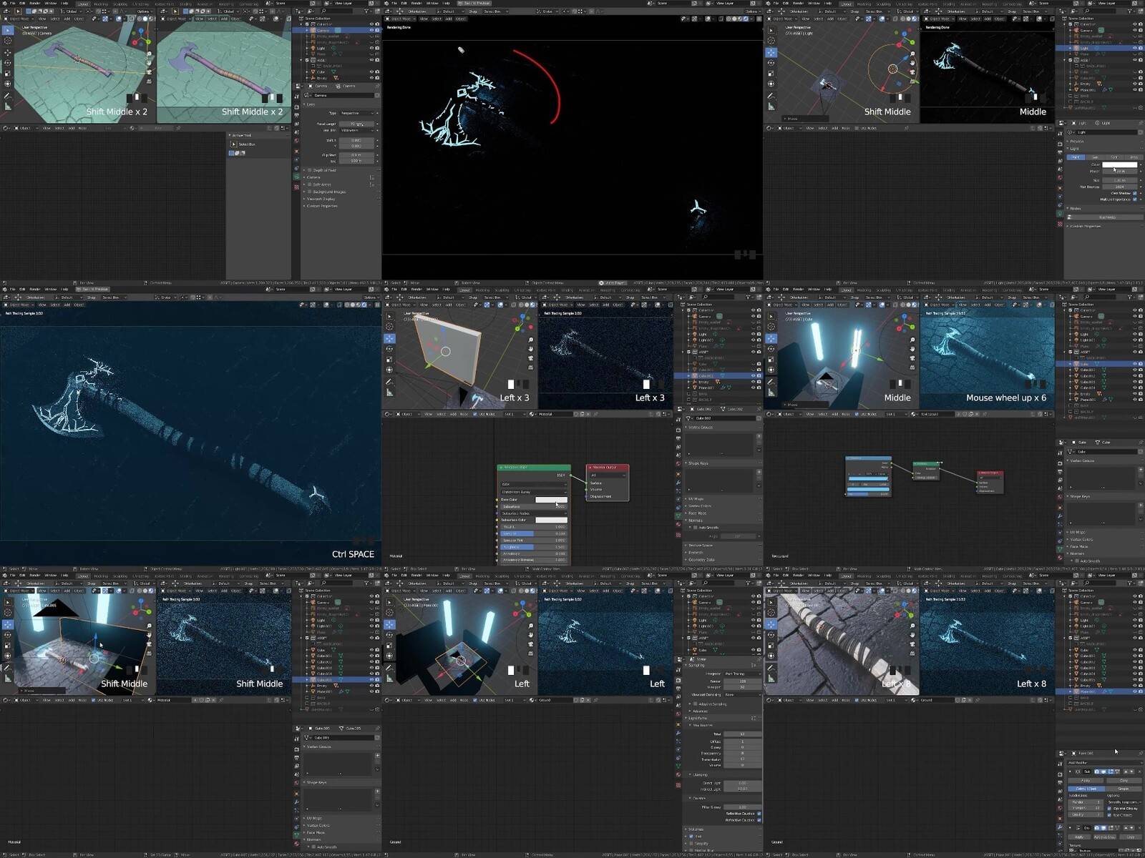This screenshot has width=1145, height=858.
Task: Toggle Use Creases checkbox in the bottom-right modifier panel
Action: (1109, 814)
